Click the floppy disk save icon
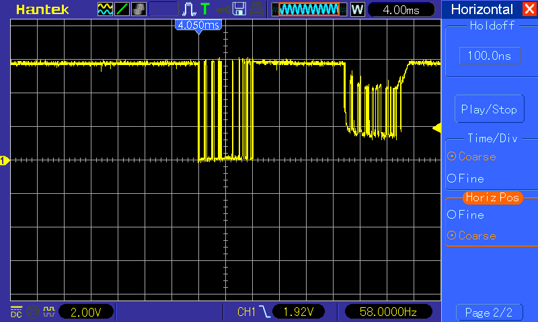This screenshot has width=538, height=322. pos(239,9)
